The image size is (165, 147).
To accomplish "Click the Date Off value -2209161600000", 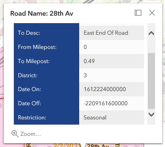I will click(106, 103).
